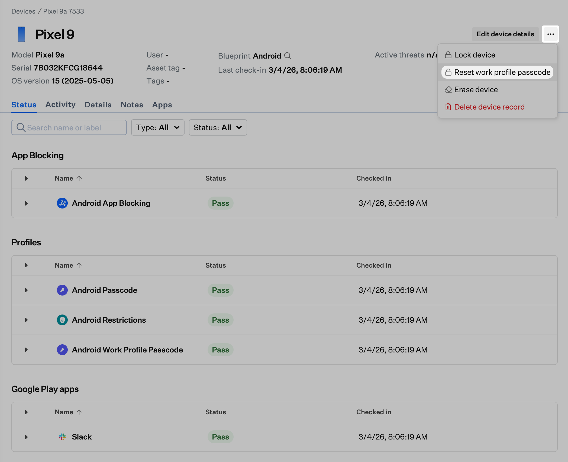
Task: Sort App Blocking table by Name arrow
Action: pyautogui.click(x=79, y=178)
